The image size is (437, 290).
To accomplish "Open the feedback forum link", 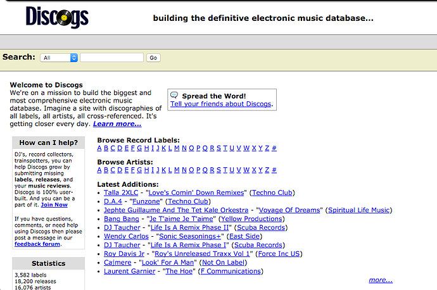I will [x=37, y=244].
